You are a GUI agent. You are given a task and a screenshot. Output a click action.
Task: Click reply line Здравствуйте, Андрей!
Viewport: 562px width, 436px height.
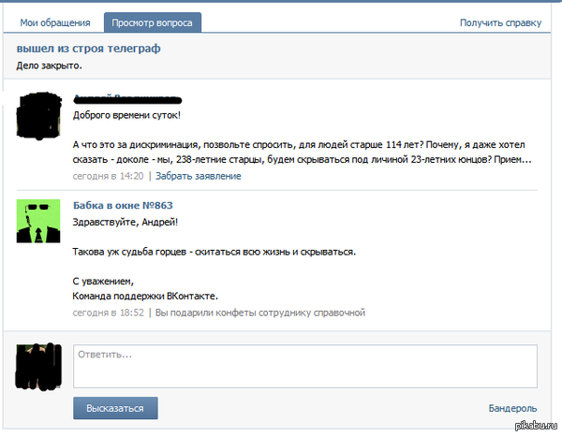click(x=126, y=223)
